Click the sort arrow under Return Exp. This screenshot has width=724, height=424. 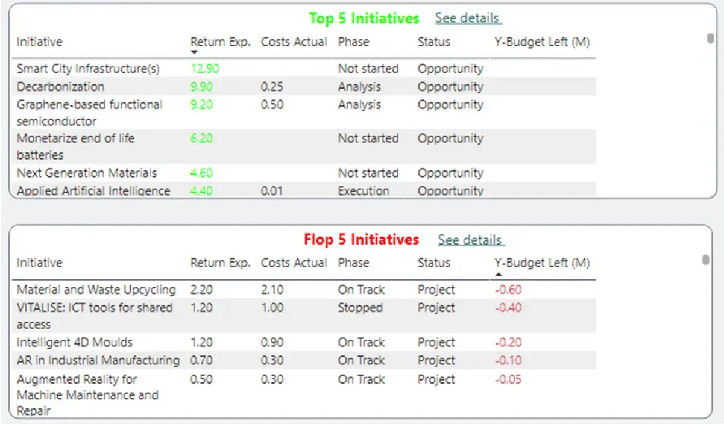pos(194,52)
